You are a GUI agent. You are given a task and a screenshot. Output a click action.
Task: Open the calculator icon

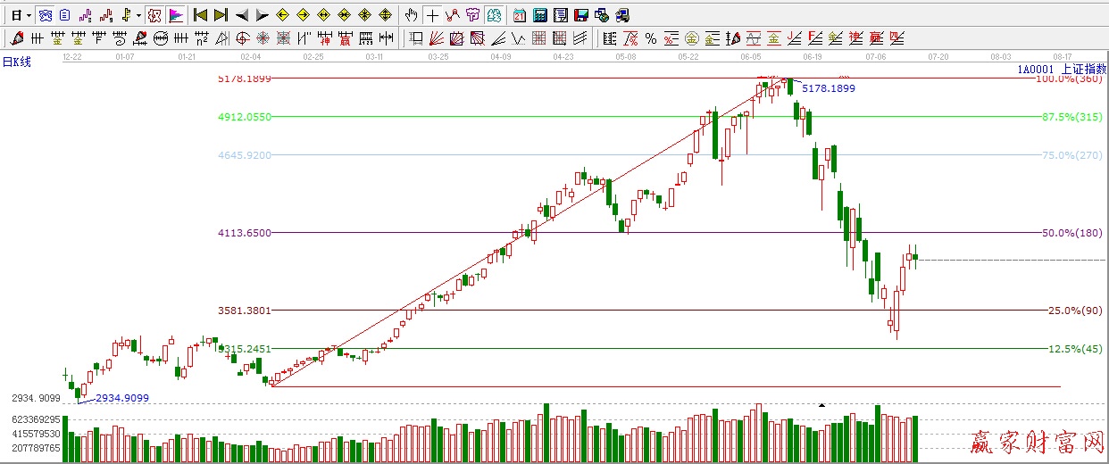point(540,15)
